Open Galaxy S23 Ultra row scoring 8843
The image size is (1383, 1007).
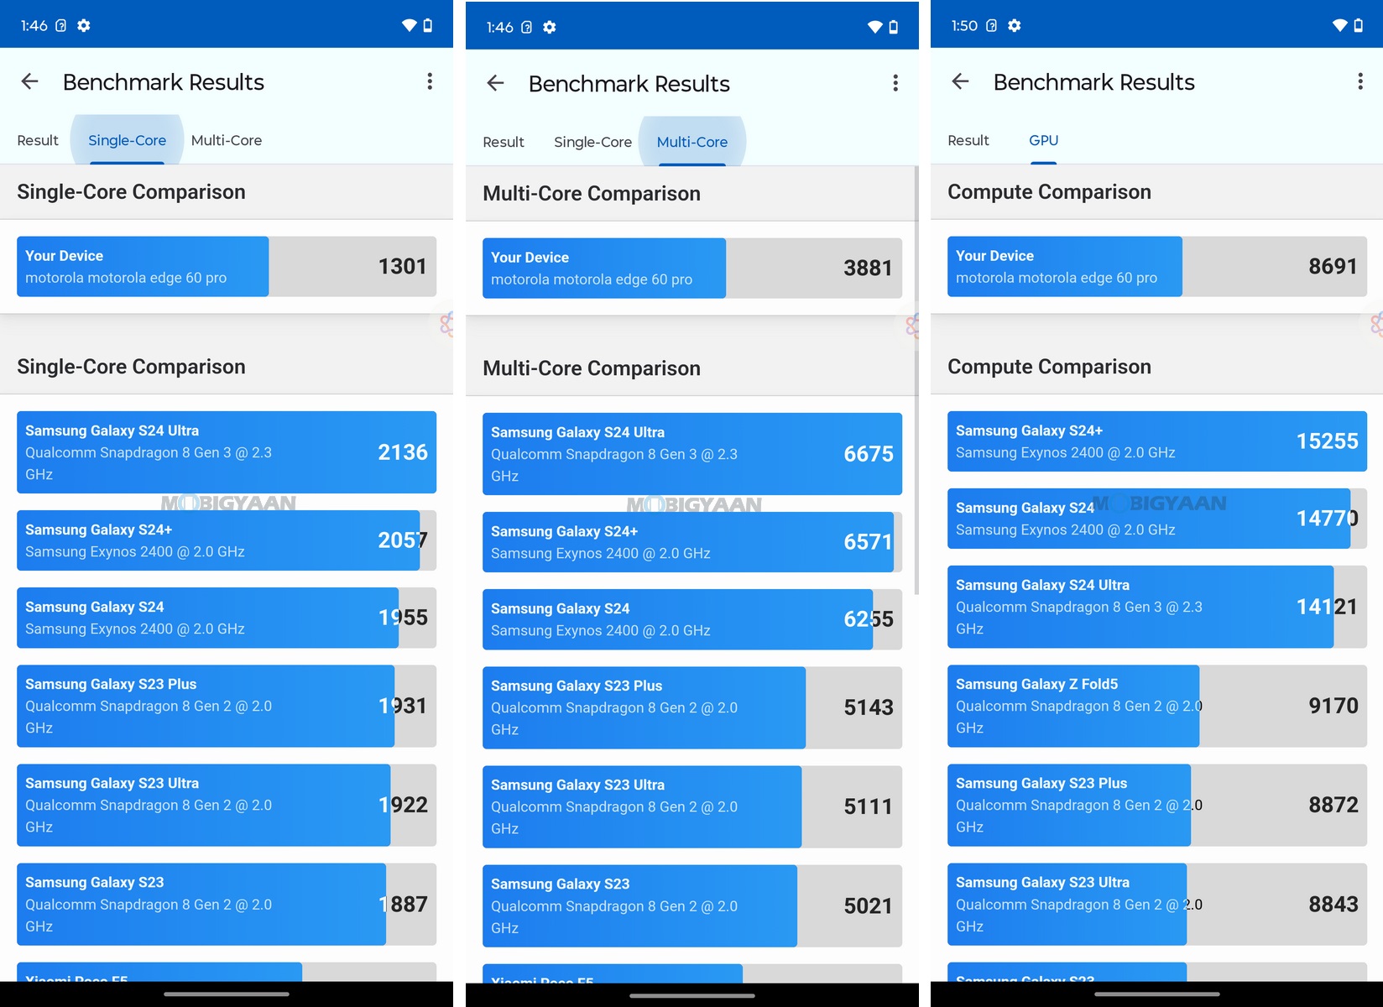pos(1157,904)
